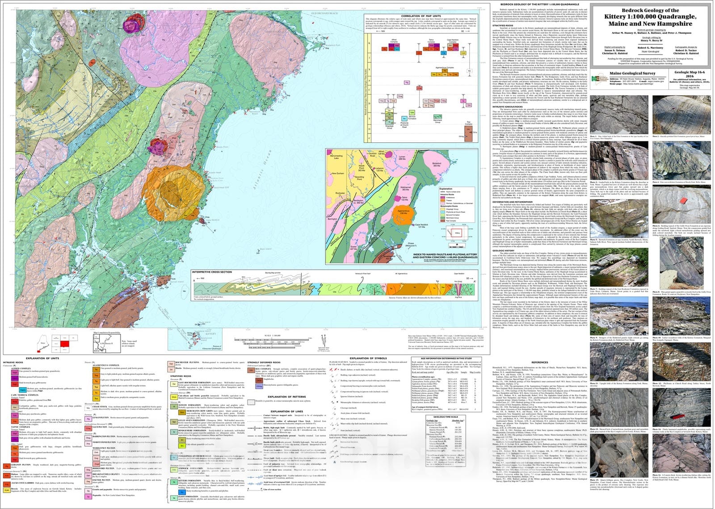
Task: Select the Biddeford Pluton swatch
Action: [88, 470]
